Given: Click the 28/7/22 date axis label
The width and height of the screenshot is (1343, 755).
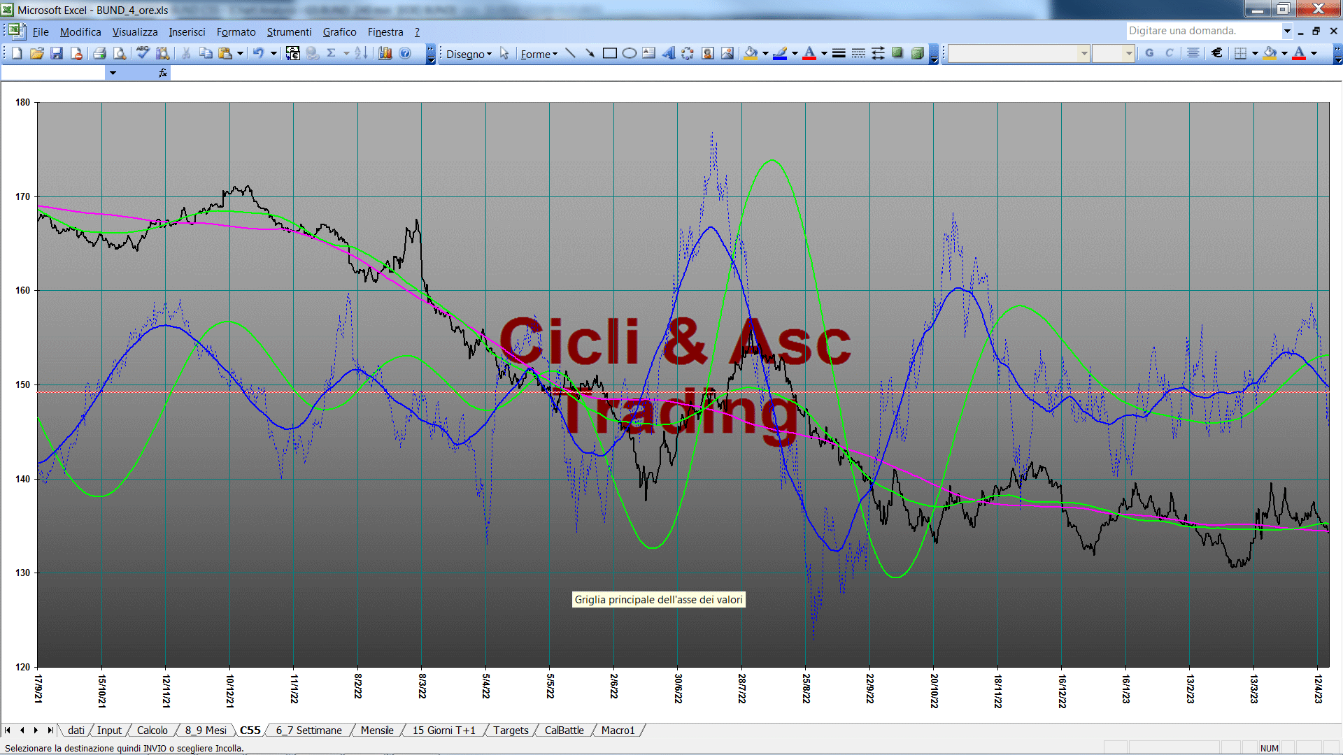Looking at the screenshot, I should [741, 689].
